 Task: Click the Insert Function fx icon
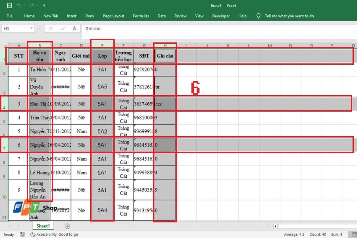pos(75,29)
